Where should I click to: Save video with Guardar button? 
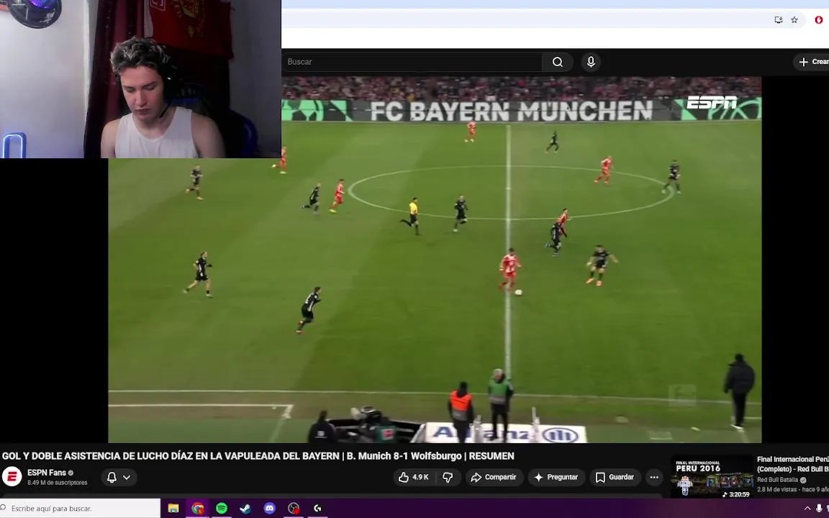click(615, 477)
